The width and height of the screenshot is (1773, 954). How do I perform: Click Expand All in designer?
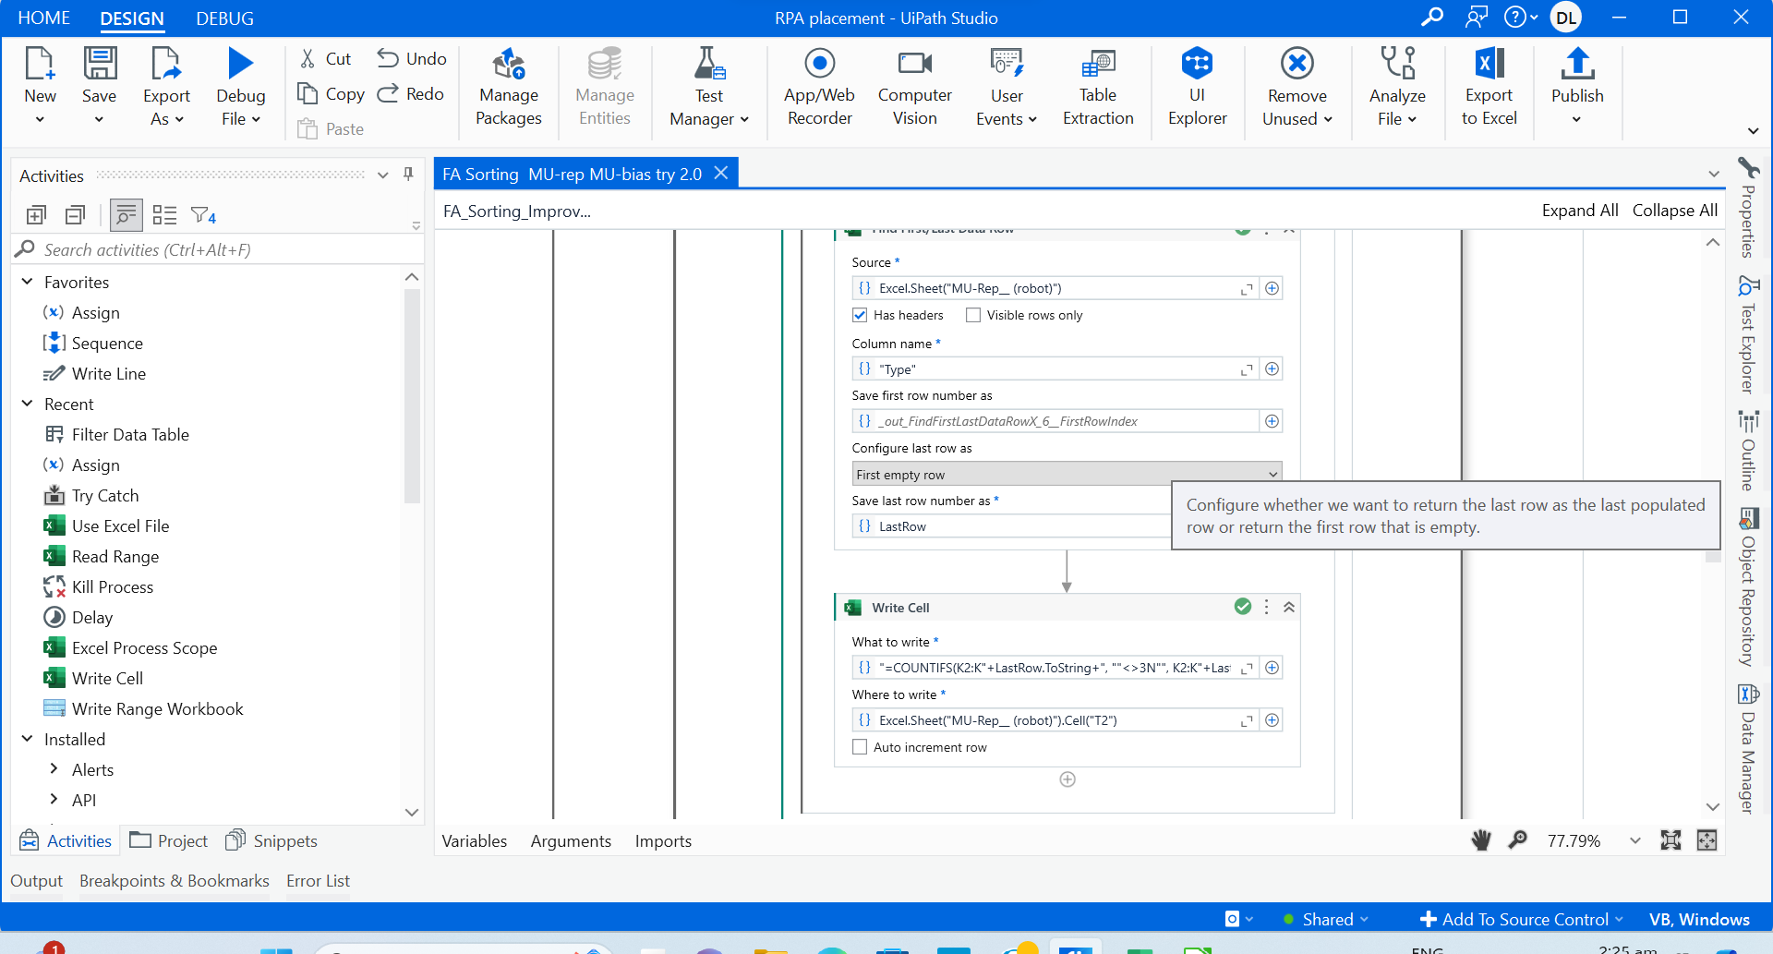(x=1580, y=210)
